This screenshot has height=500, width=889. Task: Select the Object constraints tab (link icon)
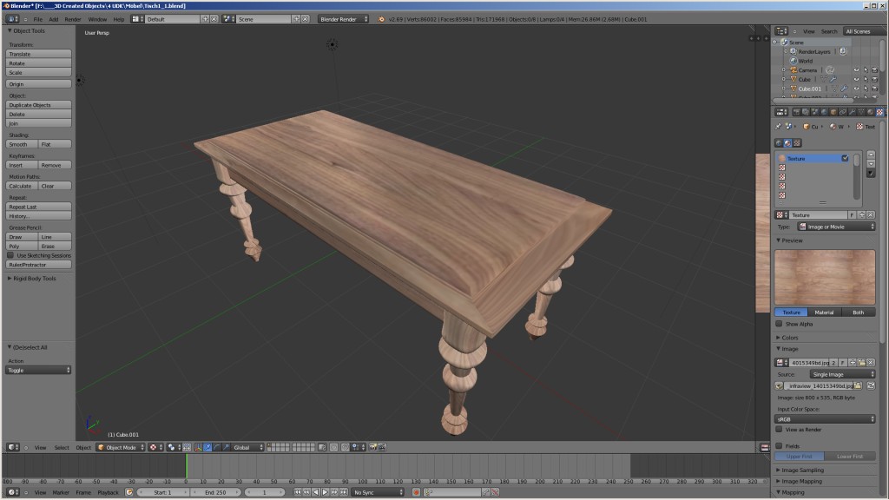click(842, 112)
